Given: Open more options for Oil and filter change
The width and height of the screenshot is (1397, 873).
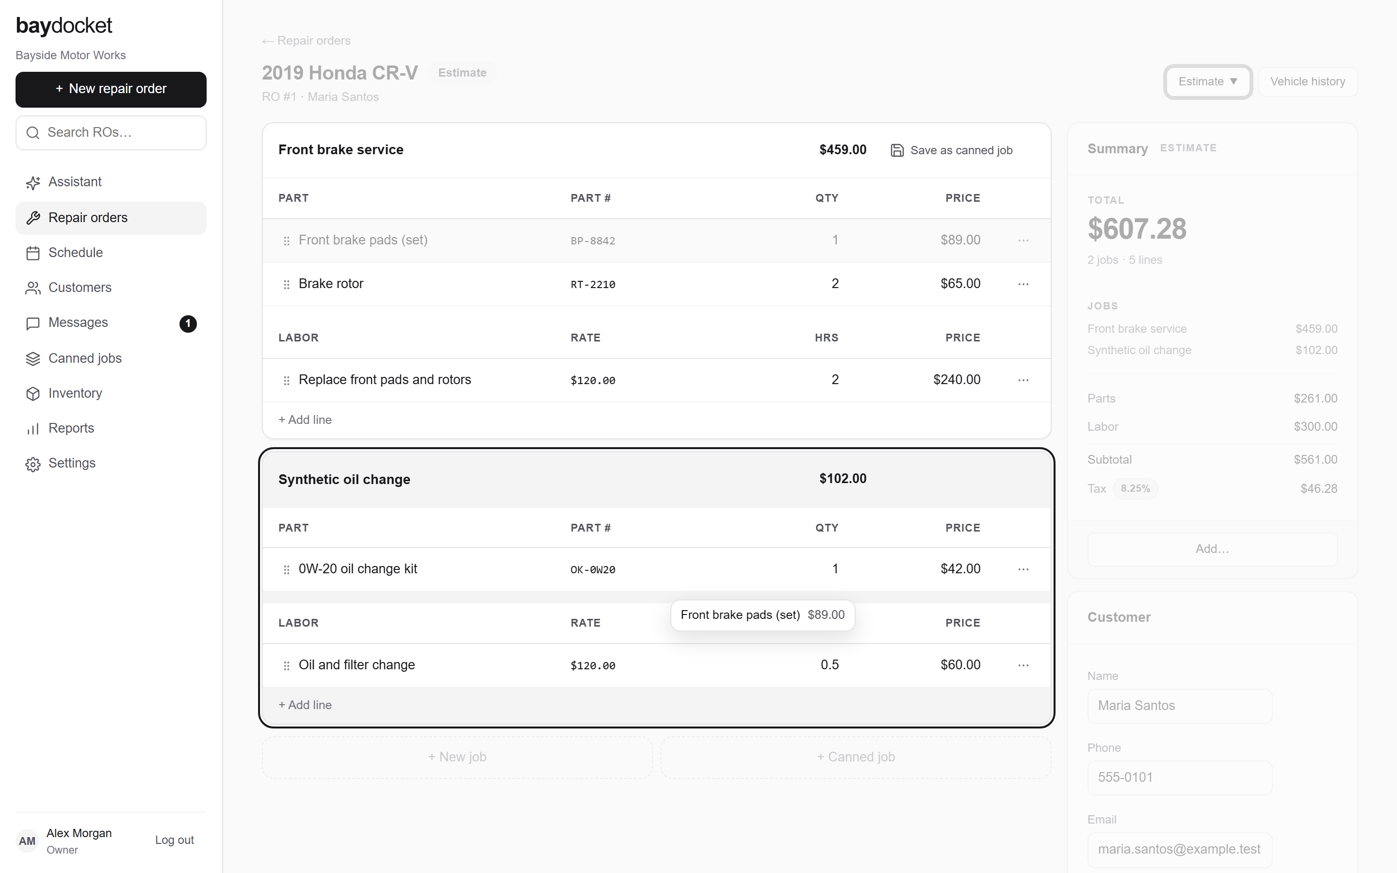Looking at the screenshot, I should 1023,665.
